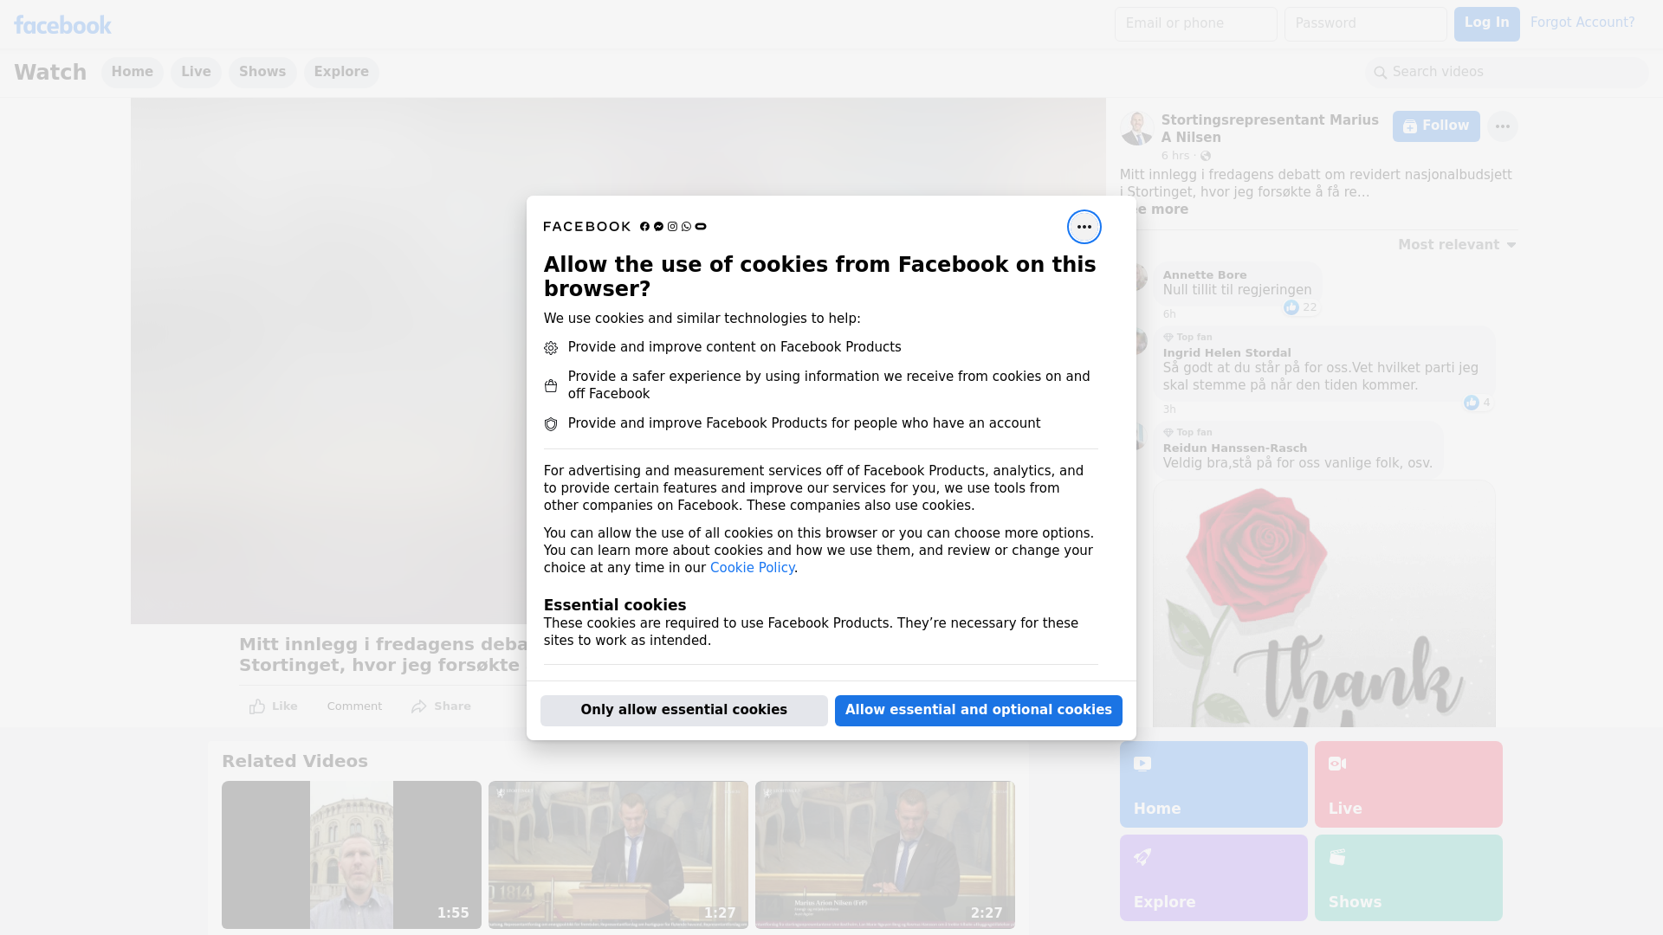
Task: Open the three-dot options in cookie dialog
Action: [x=1084, y=227]
